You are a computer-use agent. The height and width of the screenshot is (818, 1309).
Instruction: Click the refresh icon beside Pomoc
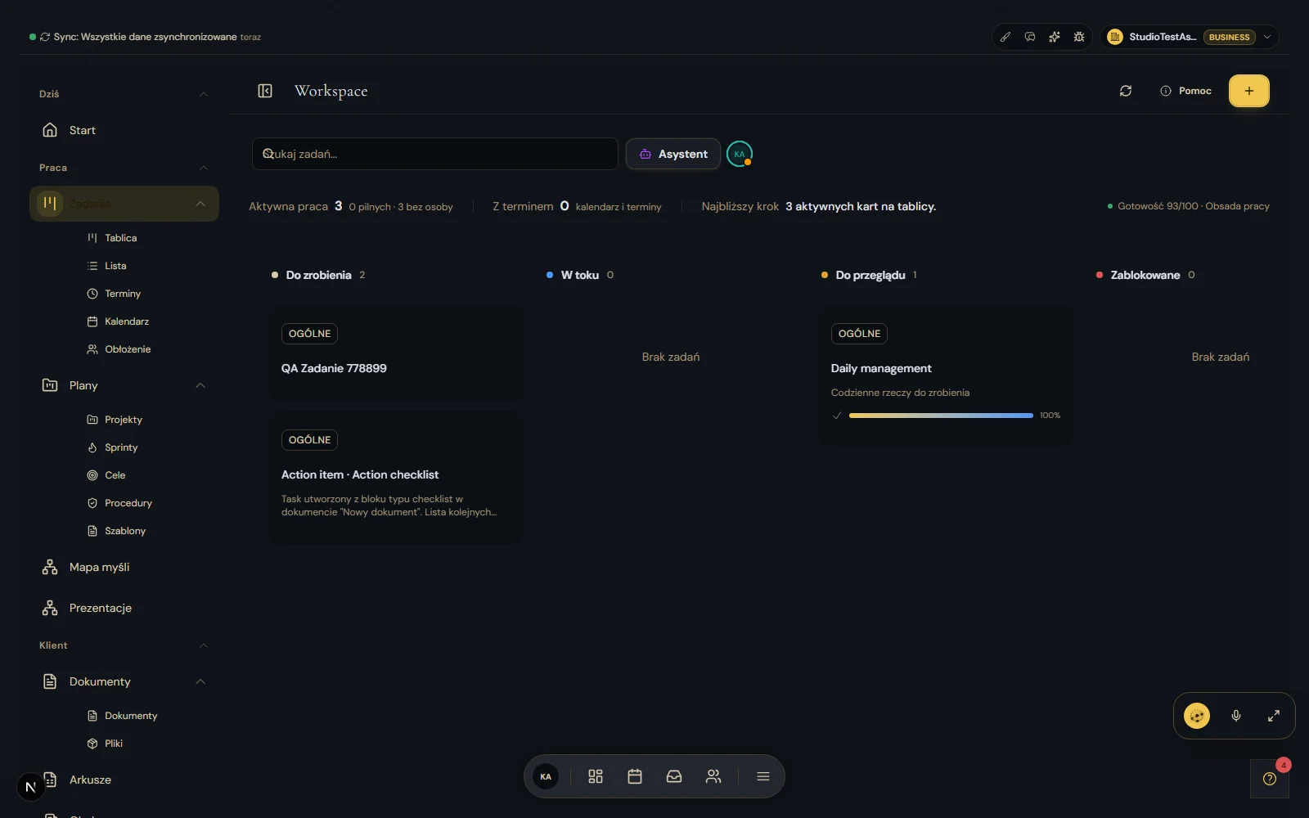pyautogui.click(x=1126, y=91)
